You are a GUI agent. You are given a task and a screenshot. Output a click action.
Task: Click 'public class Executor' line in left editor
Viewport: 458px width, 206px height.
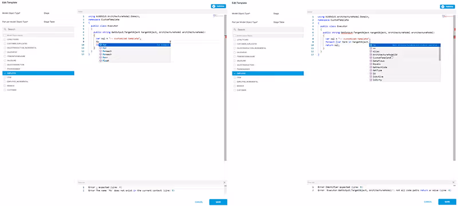[x=105, y=26]
